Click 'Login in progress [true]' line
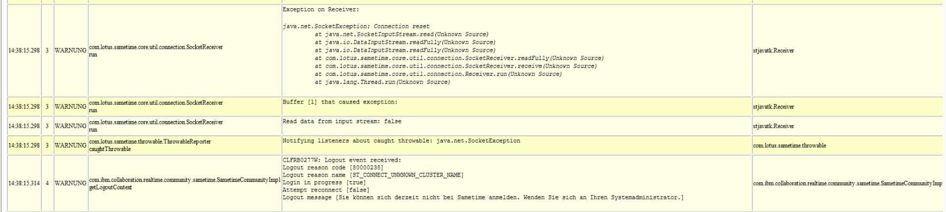Screen dimensions: 946x212 [x=324, y=182]
